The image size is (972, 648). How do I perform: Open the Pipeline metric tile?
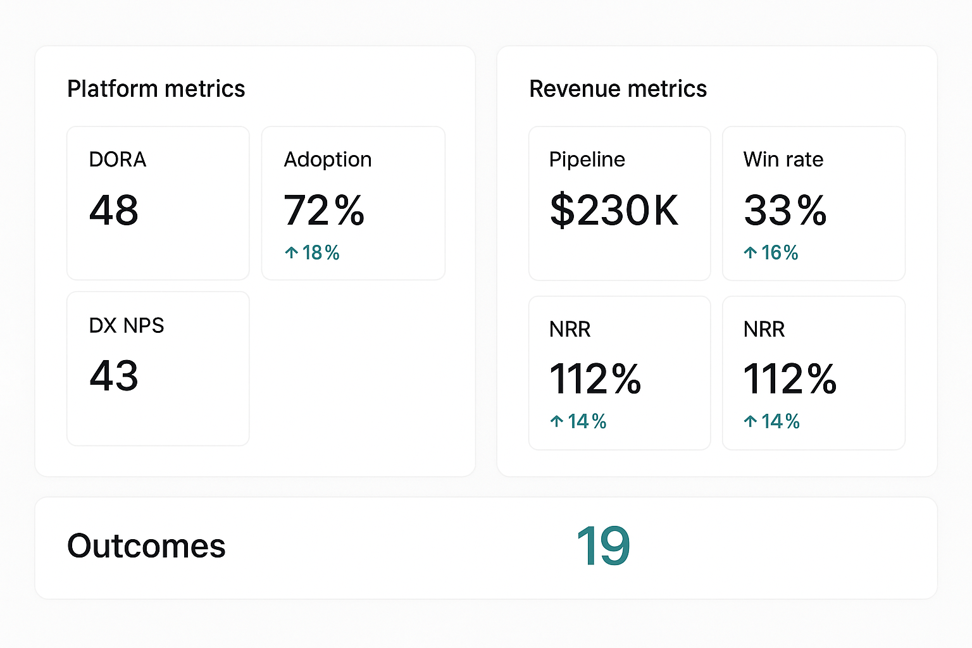619,202
